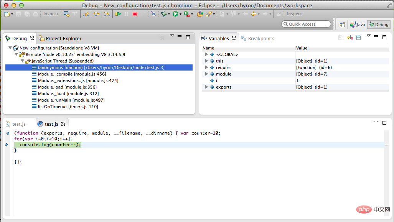Image resolution: width=394 pixels, height=222 pixels.
Task: Select the anonymous function stack frame
Action: [x=99, y=67]
